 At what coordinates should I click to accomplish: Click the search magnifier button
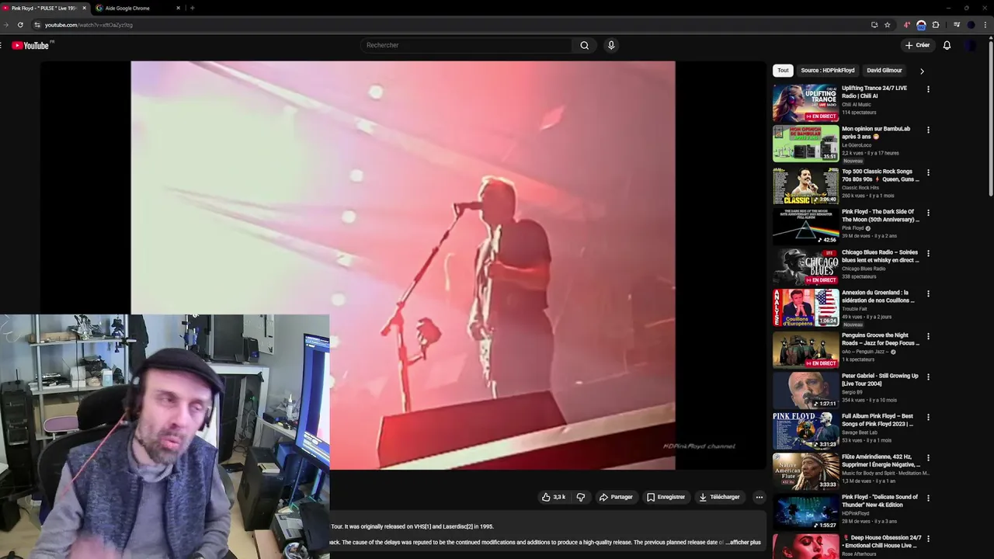click(x=585, y=45)
